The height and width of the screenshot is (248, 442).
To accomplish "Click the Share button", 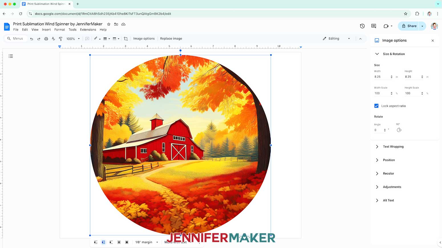I will [x=408, y=26].
